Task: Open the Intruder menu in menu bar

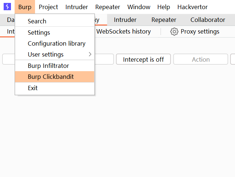Action: (77, 7)
